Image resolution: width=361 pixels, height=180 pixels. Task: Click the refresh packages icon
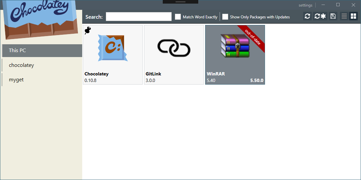[307, 16]
